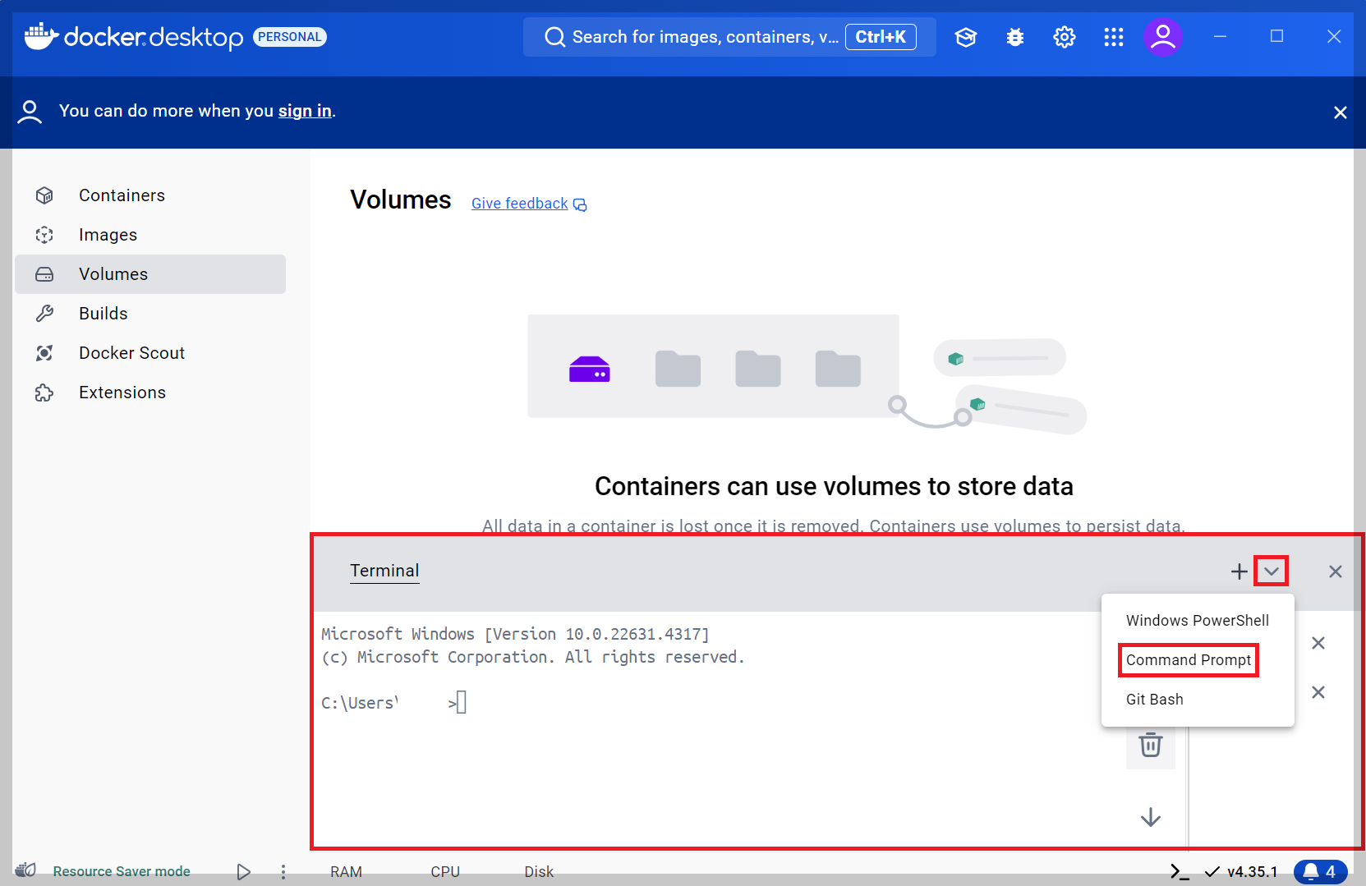The height and width of the screenshot is (886, 1366).
Task: Click the Containers sidebar icon
Action: 44,195
